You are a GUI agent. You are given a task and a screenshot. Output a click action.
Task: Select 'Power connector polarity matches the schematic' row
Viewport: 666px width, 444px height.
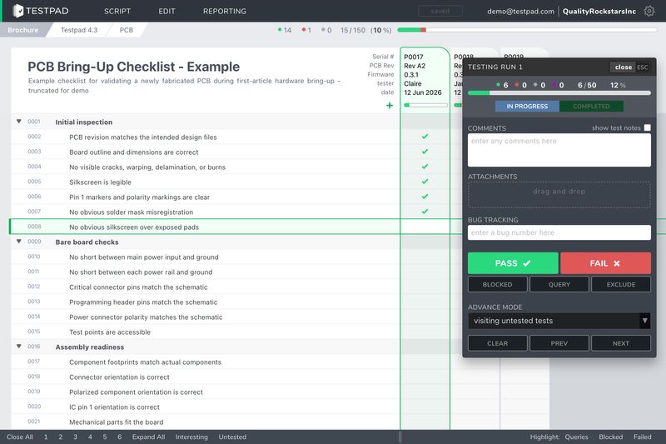coord(205,317)
